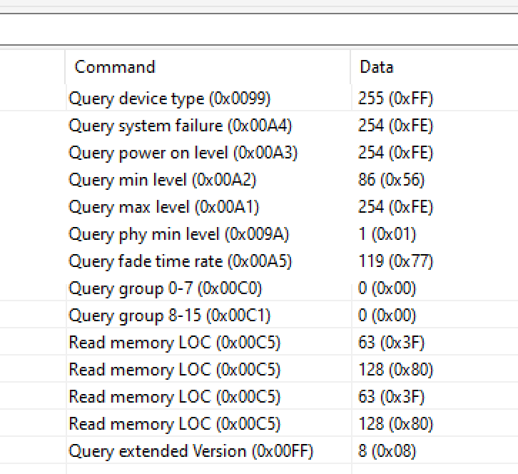Screen dimensions: 518x474
Task: Click the 255 (0xFF) data value
Action: [396, 99]
